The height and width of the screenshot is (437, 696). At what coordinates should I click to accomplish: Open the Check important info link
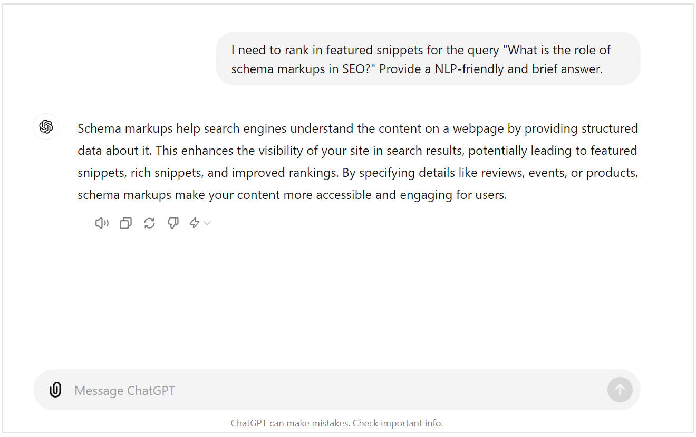397,423
